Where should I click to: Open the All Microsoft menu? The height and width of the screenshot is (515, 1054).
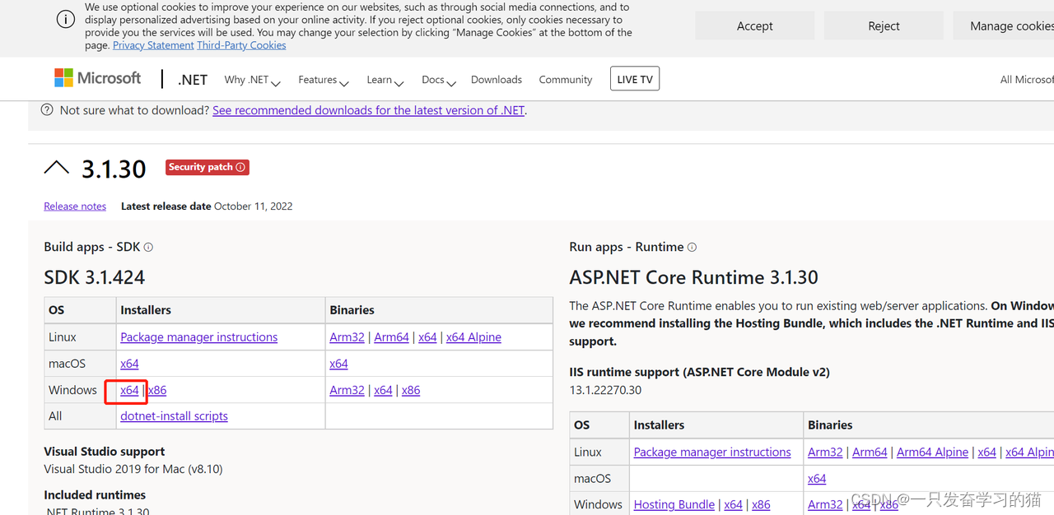pos(1026,80)
